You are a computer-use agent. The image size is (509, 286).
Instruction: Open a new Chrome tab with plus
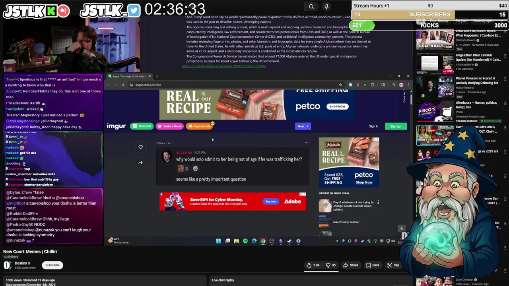[157, 76]
